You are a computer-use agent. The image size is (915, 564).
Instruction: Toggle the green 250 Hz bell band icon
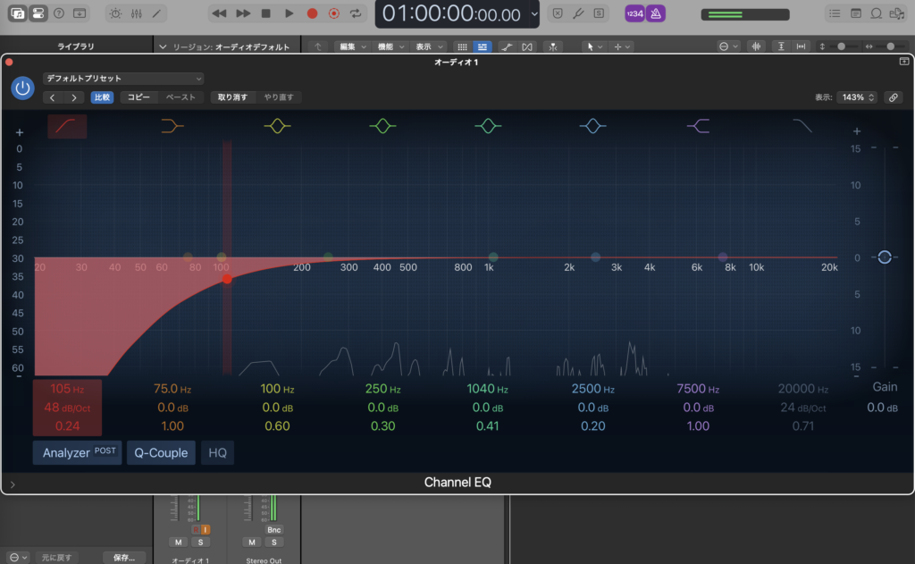[x=382, y=126]
